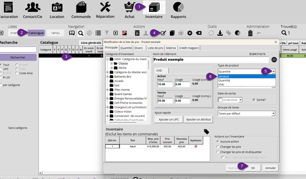The image size is (306, 179).
Task: Switch to the Quantité tab
Action: coord(126,48)
